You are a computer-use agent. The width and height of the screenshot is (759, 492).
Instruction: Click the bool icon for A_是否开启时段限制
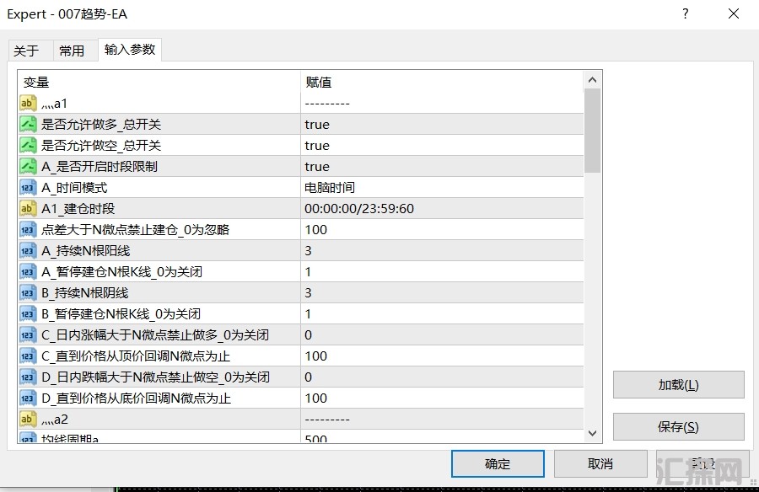[x=28, y=167]
